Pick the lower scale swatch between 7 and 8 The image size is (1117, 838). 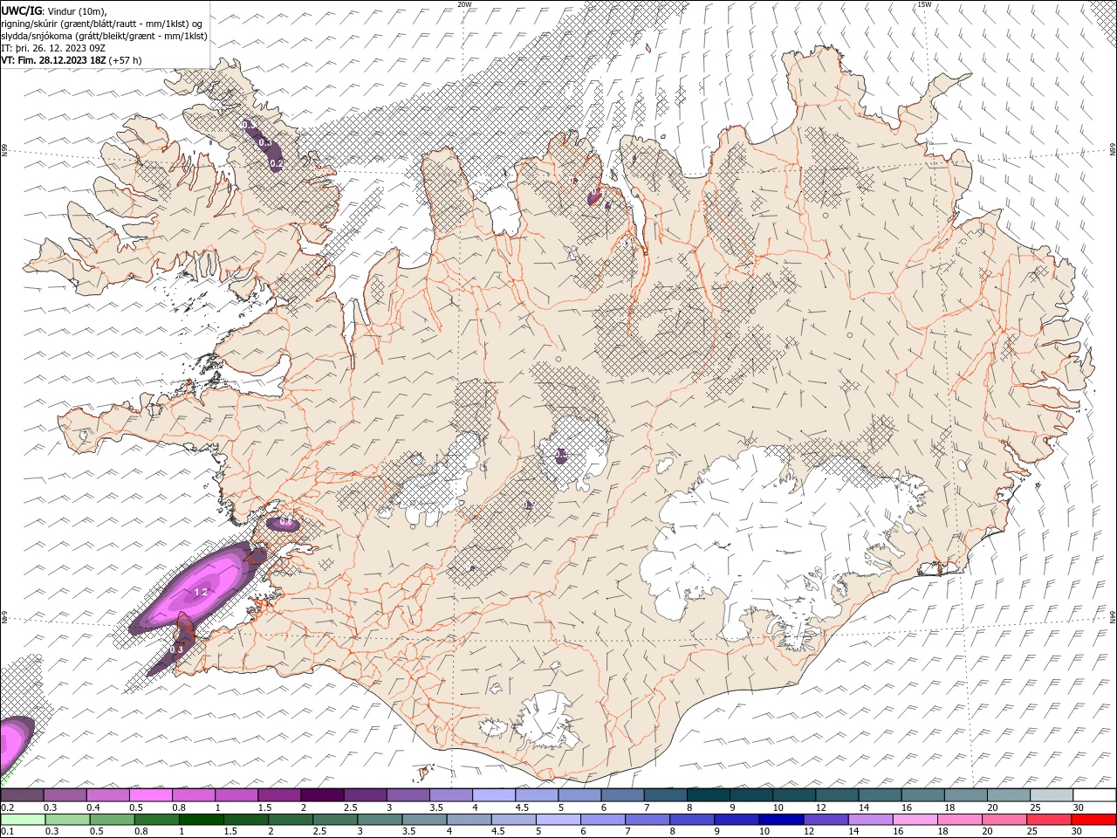tap(648, 820)
